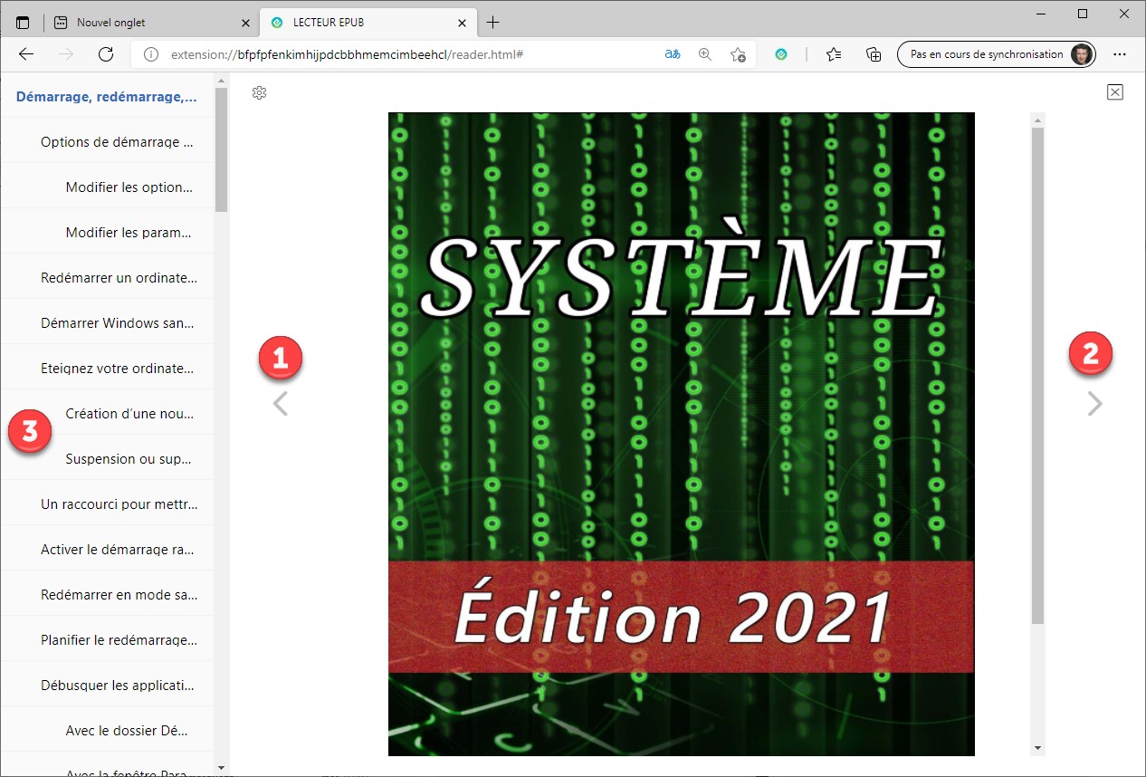Close the reader with the X box icon
This screenshot has width=1146, height=777.
(1115, 91)
